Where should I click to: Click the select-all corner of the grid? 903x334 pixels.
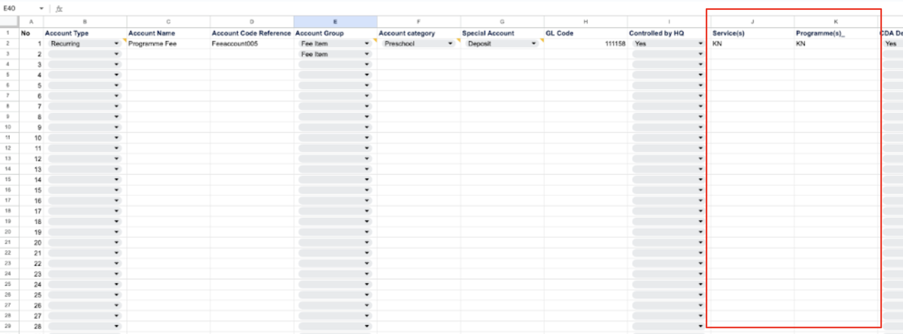coord(9,22)
